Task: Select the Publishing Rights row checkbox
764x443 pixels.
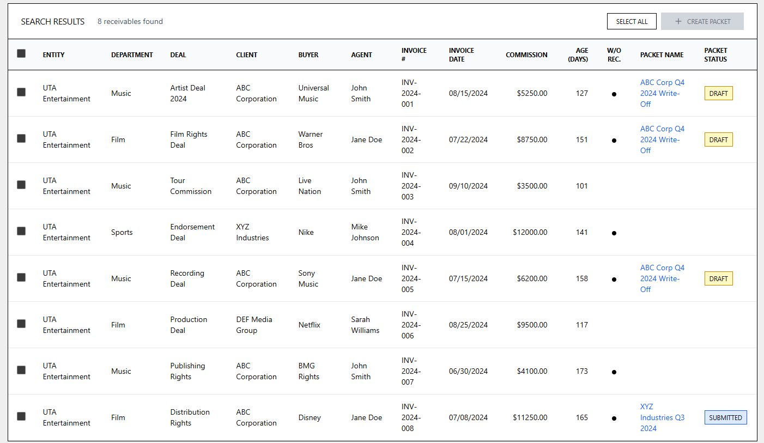Action: pos(21,370)
